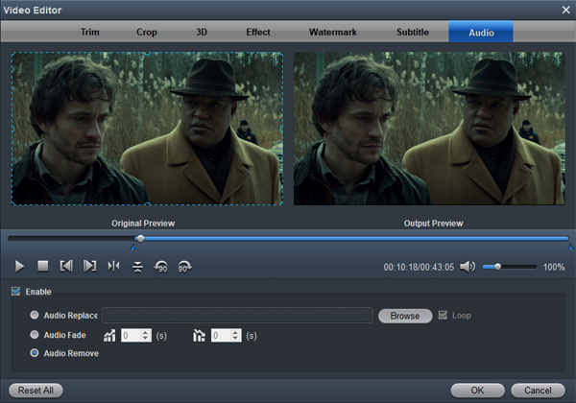The height and width of the screenshot is (403, 576).
Task: Uncheck the Enable checkbox
Action: [x=15, y=292]
